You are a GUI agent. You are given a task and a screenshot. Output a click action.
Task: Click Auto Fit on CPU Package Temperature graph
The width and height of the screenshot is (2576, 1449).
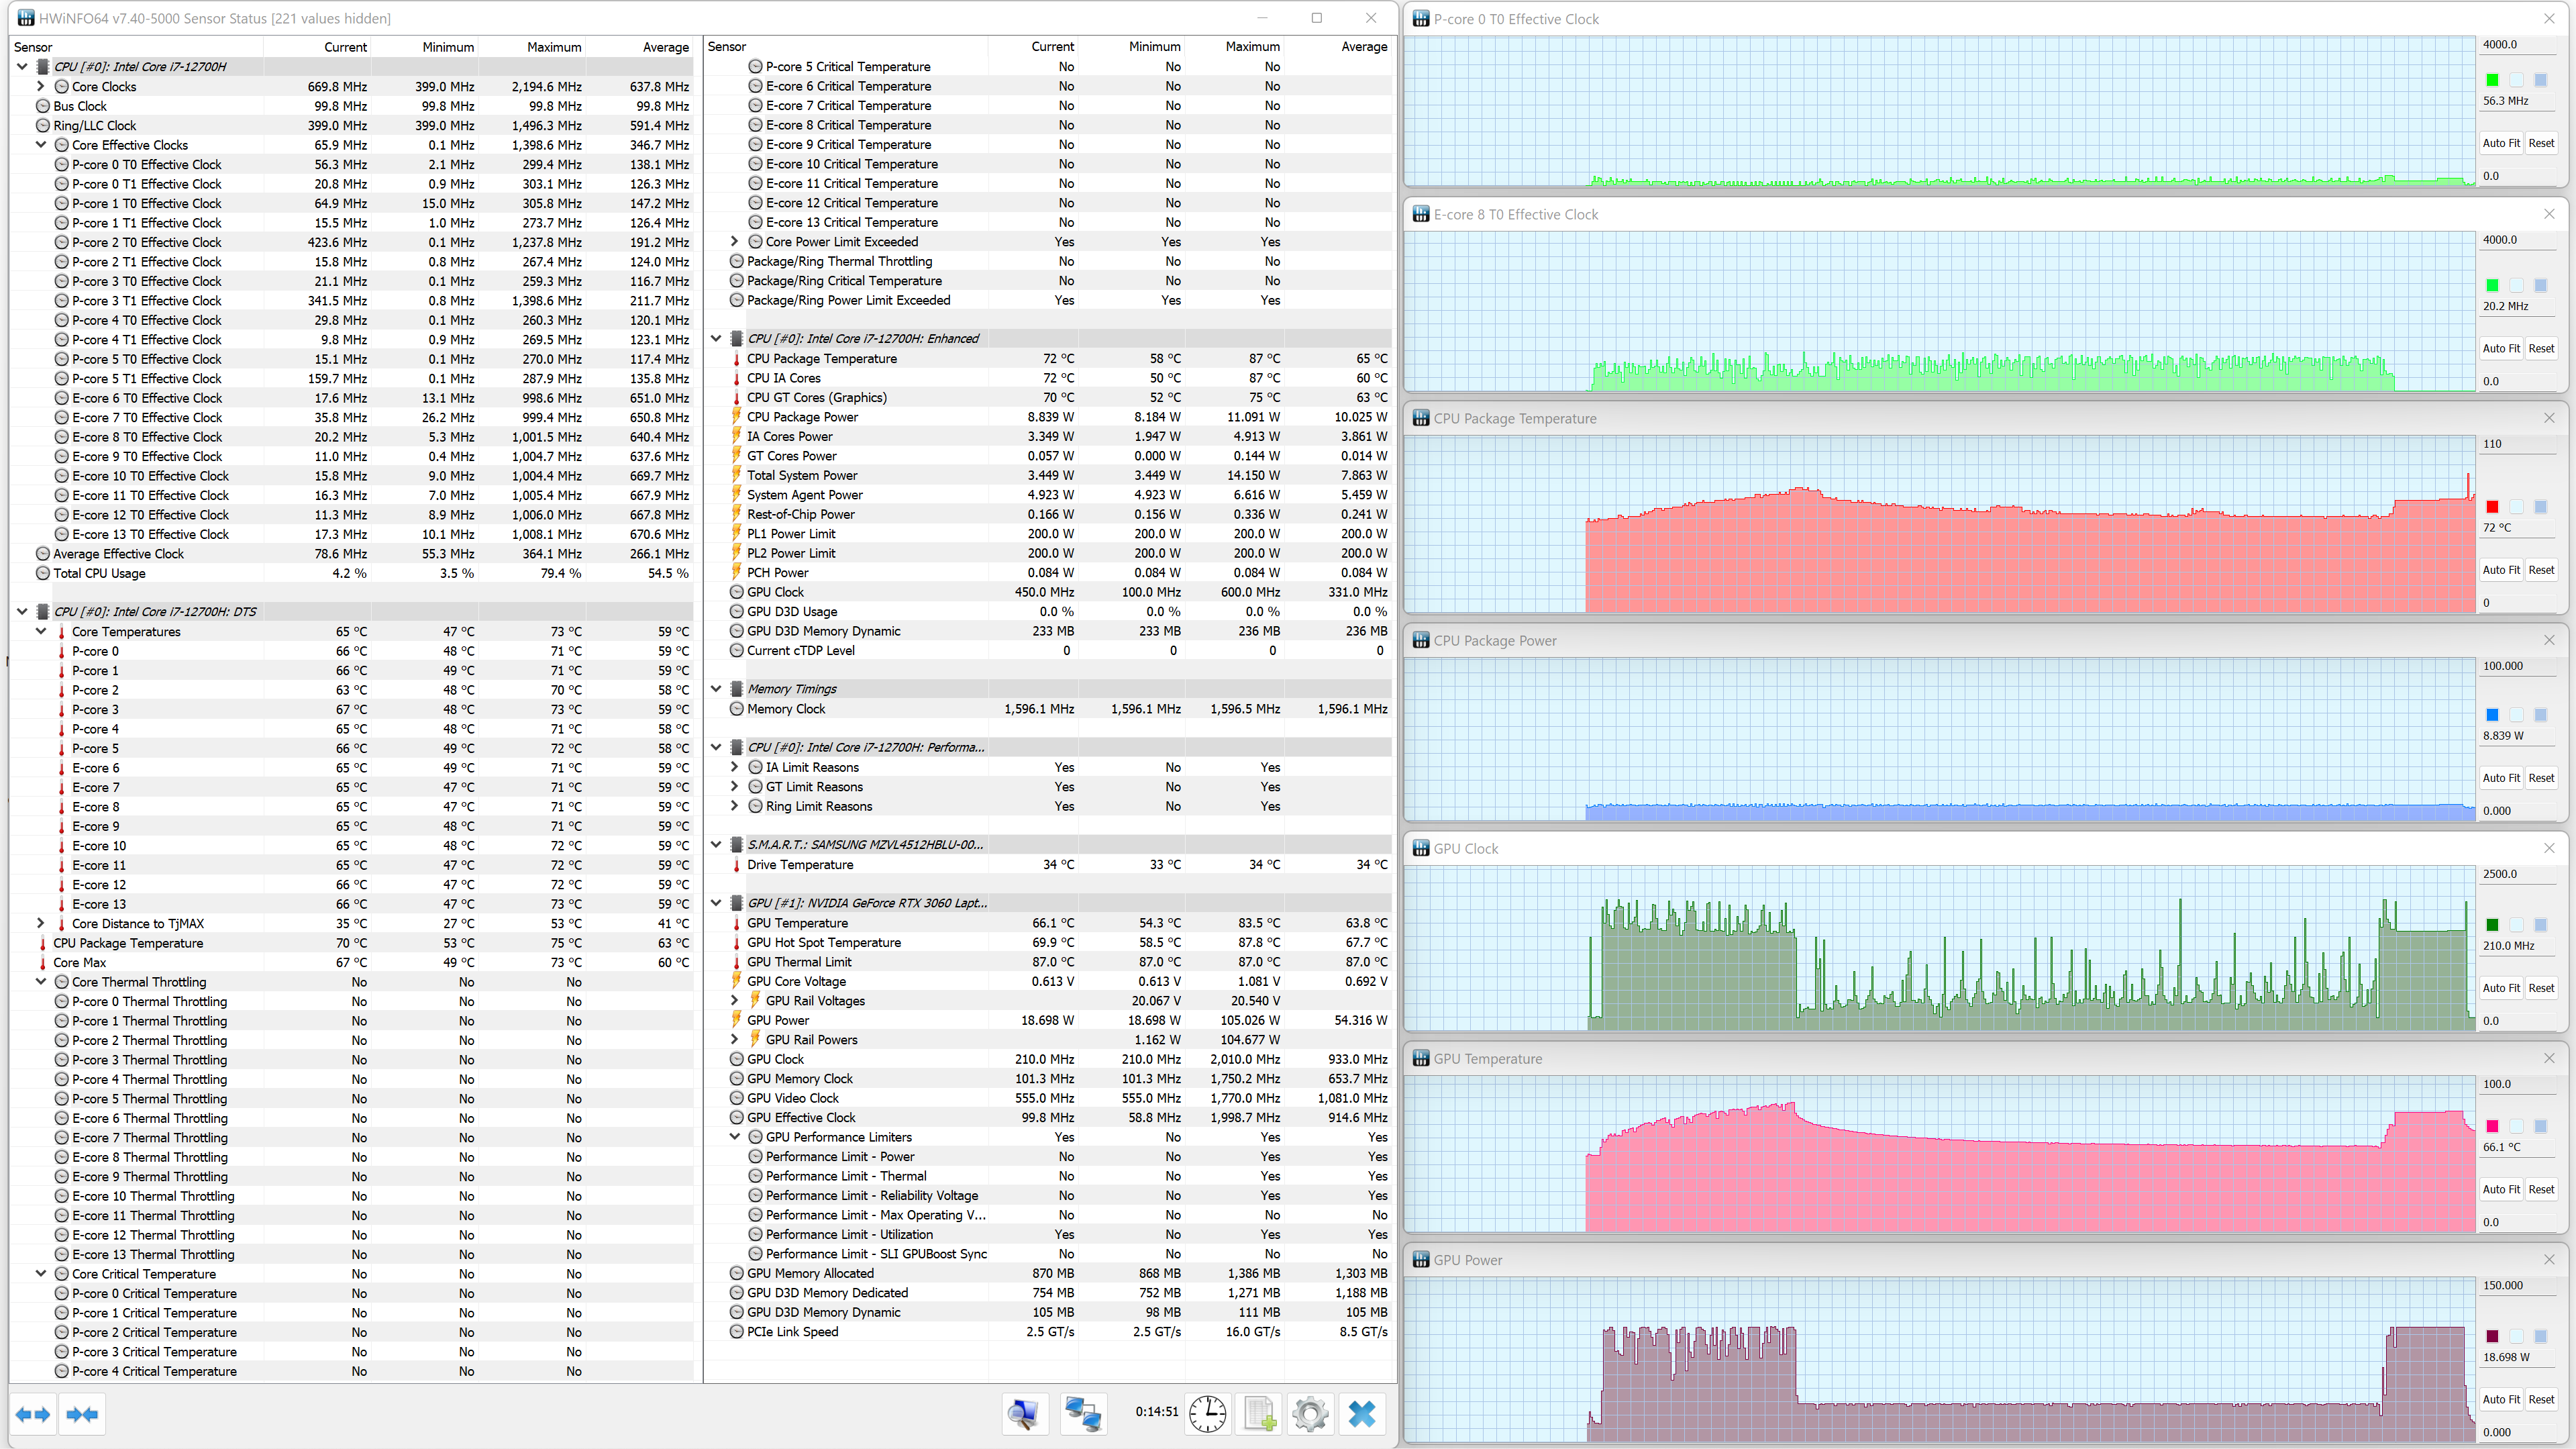[2501, 570]
